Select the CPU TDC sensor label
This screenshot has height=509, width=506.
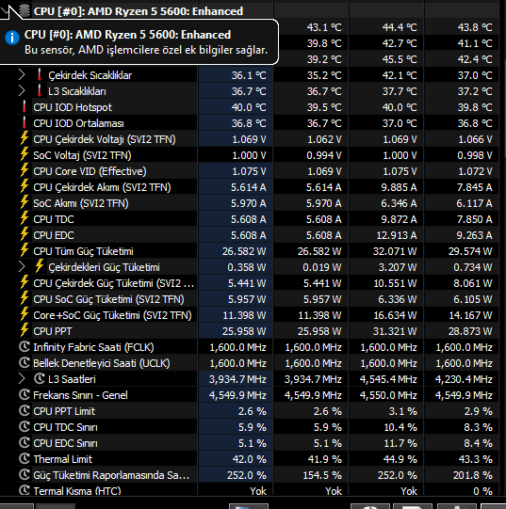pos(54,219)
